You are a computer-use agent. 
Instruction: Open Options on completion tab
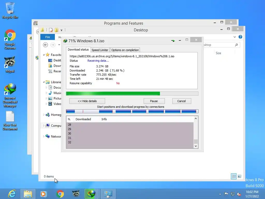[x=125, y=50]
